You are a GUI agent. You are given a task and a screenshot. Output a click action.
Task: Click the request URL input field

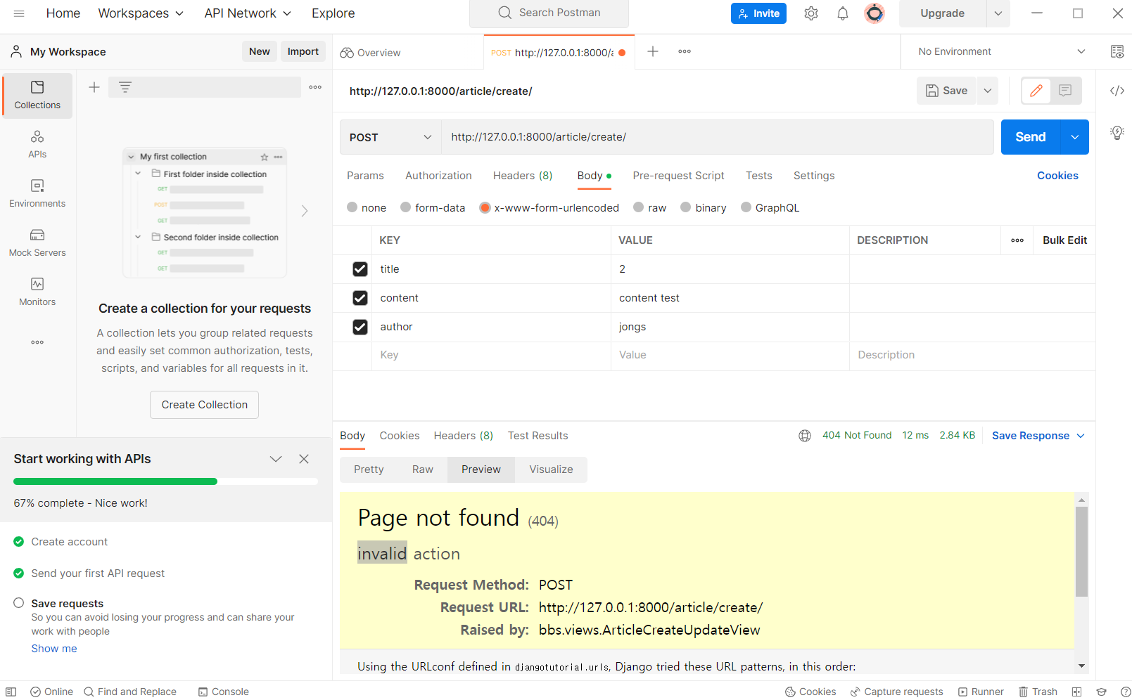[718, 137]
